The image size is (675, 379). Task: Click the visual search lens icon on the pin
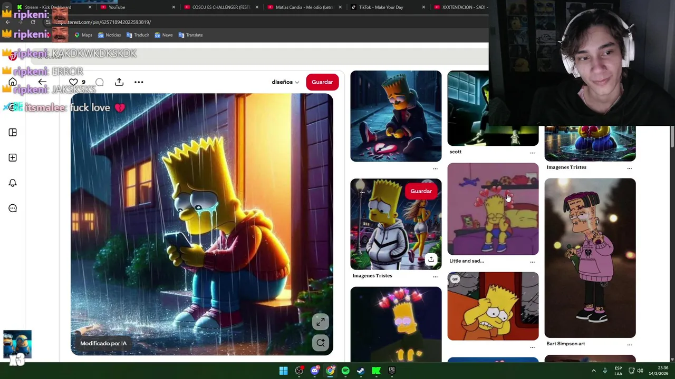click(321, 343)
